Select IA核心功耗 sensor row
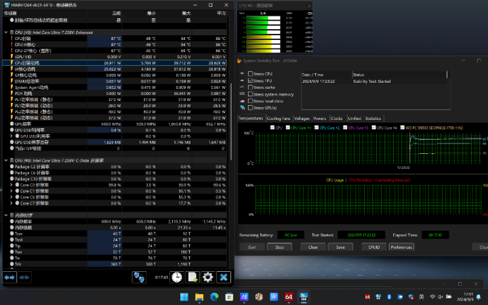Viewport: 488px width, 305px height. click(115, 69)
